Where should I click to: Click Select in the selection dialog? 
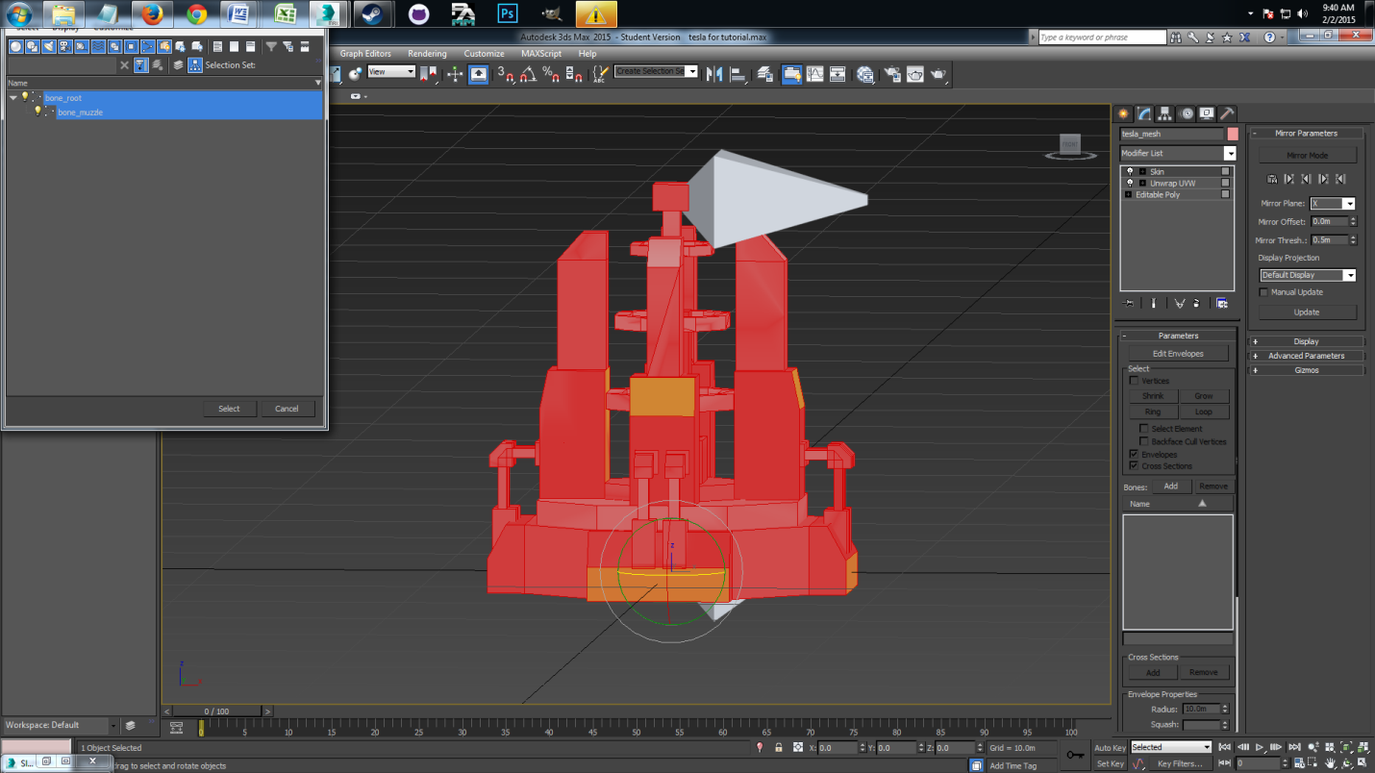pos(229,409)
